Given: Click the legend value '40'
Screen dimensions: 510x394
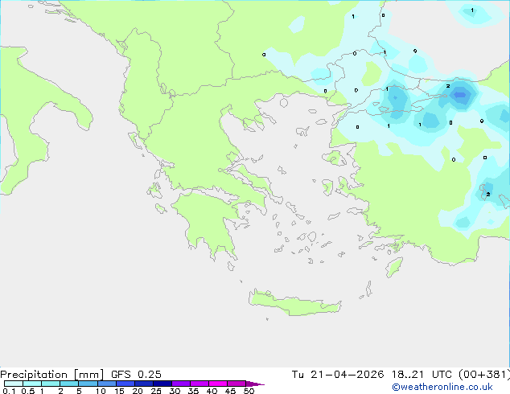Looking at the screenshot, I should coord(212,391).
